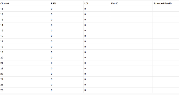This screenshot has height=95, width=179.
Task: Click the RSSI value for channel 17
Action: click(52, 41)
